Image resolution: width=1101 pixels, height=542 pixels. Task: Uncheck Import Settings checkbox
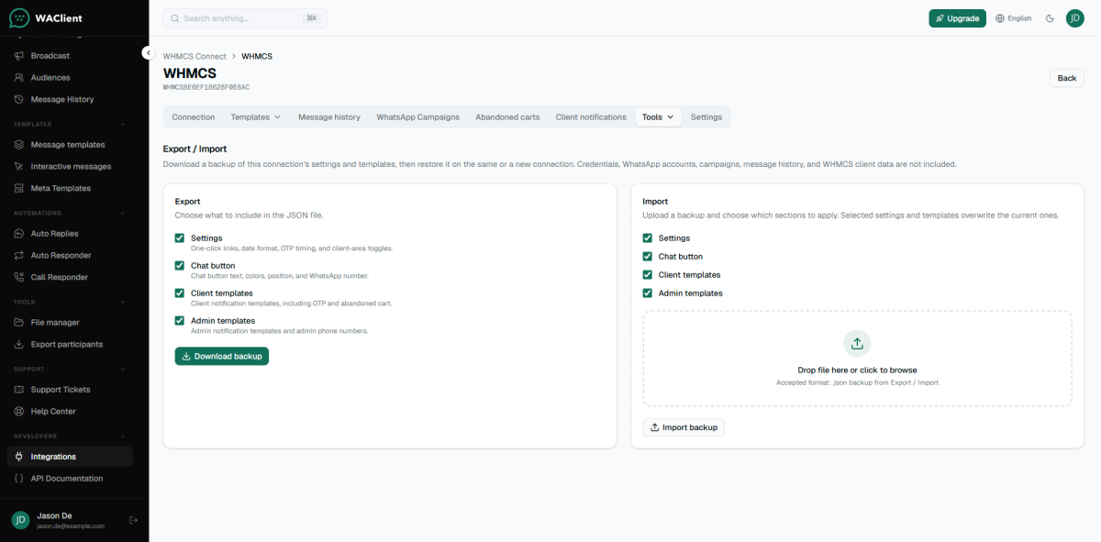click(648, 238)
